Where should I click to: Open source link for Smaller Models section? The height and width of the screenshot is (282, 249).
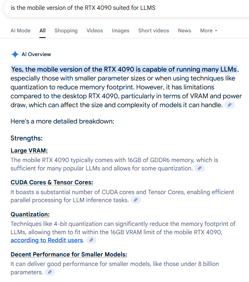(x=50, y=272)
